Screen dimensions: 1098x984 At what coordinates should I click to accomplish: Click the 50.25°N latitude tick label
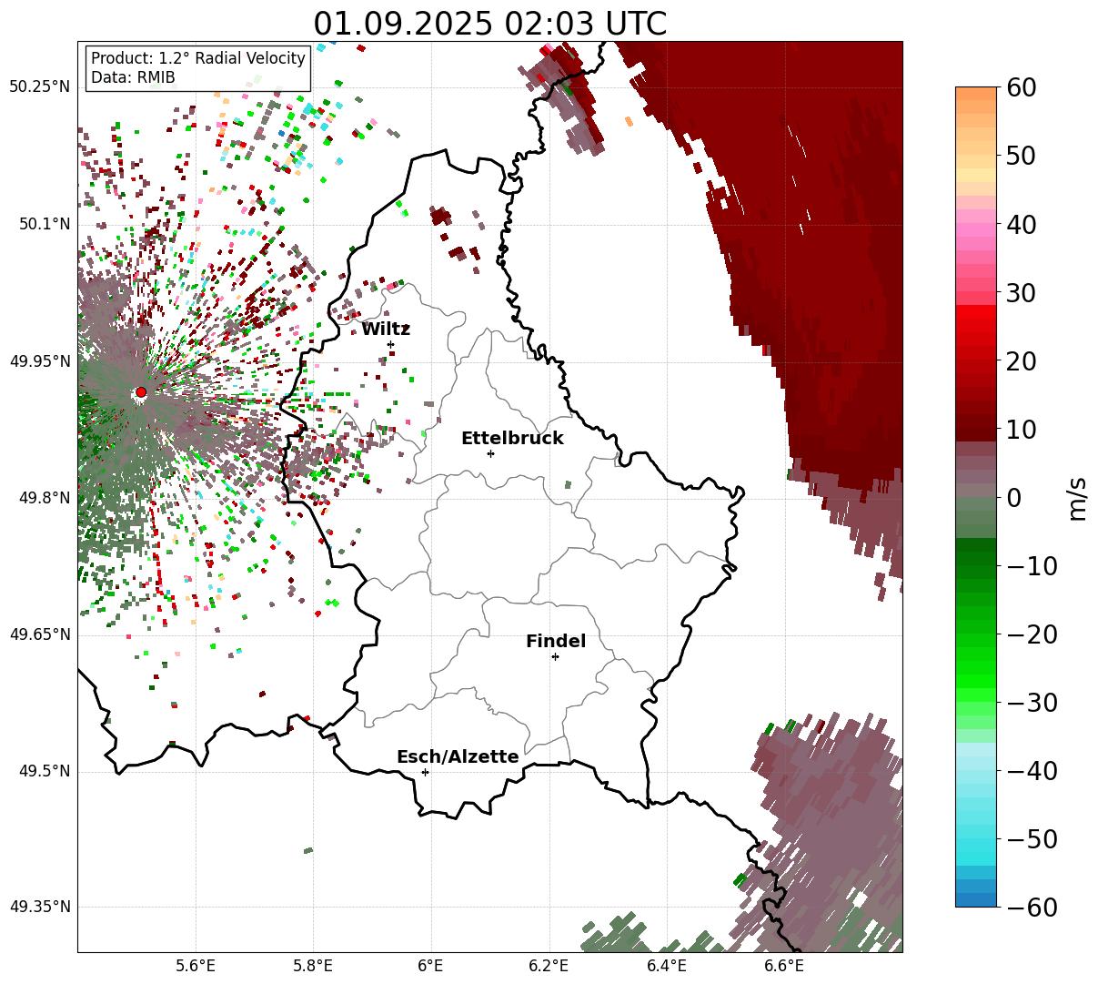[x=40, y=86]
